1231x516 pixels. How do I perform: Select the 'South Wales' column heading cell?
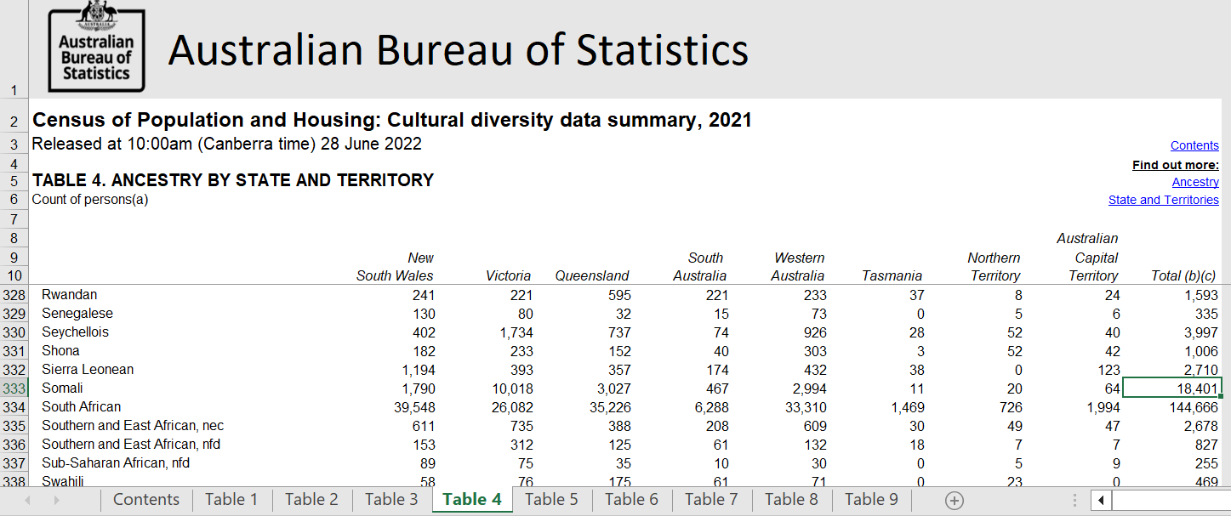tap(395, 275)
